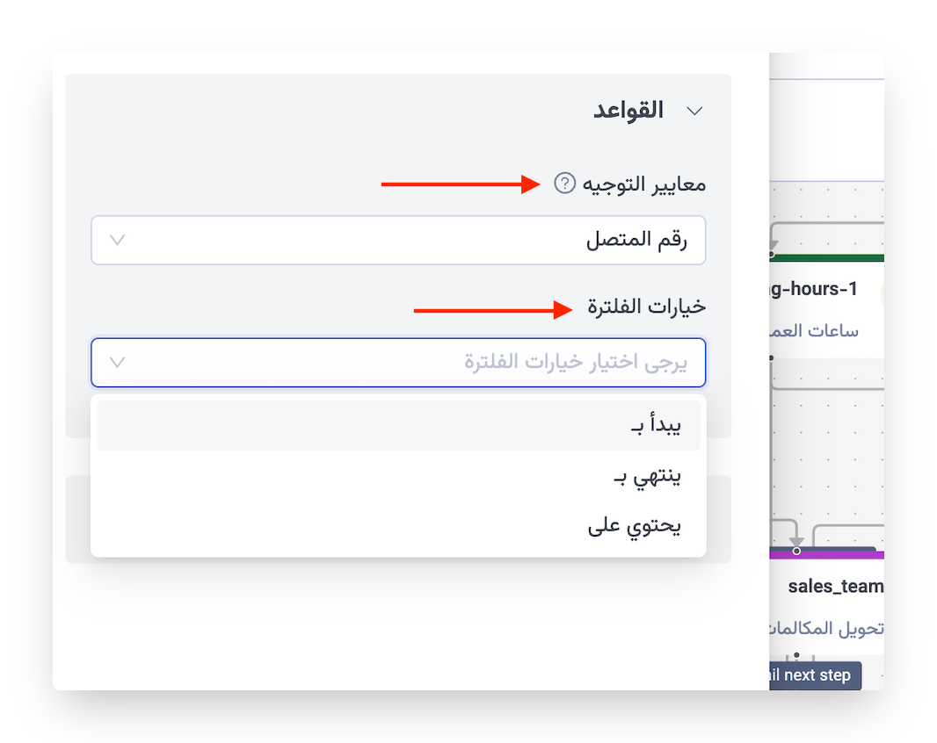This screenshot has height=743, width=937.
Task: Click connector dot on sales_team purple bar
Action: 796,551
